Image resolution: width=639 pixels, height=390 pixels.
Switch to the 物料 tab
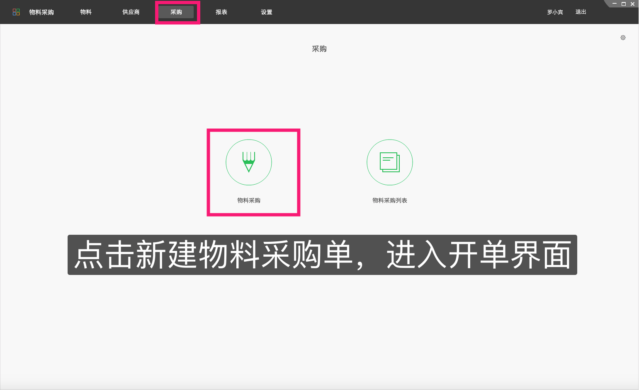(86, 12)
